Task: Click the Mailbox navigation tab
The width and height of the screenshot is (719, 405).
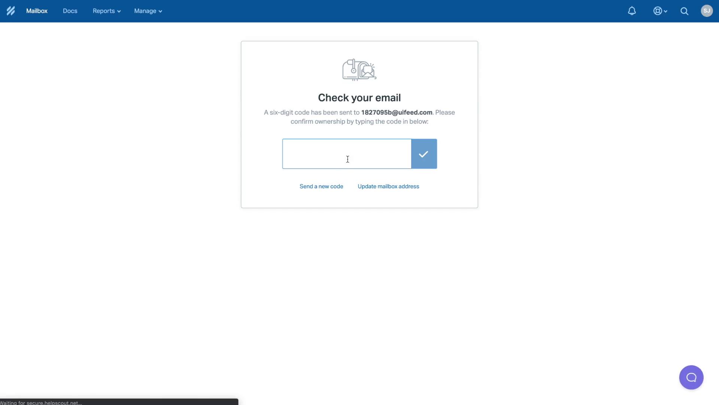Action: 37,11
